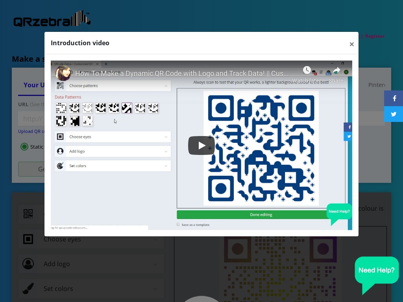Select the Static radio button
Viewport: 403px width, 302px height.
(x=24, y=147)
